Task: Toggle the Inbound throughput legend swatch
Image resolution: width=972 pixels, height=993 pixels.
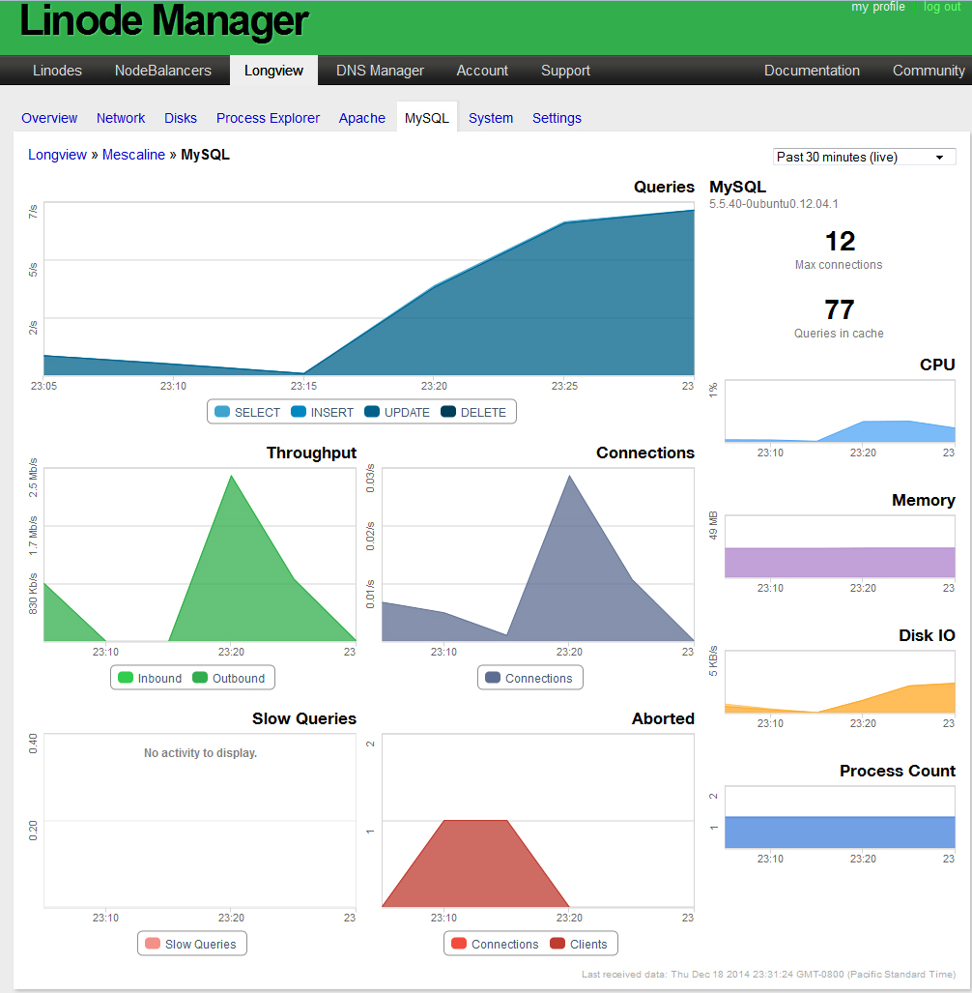Action: click(x=126, y=678)
